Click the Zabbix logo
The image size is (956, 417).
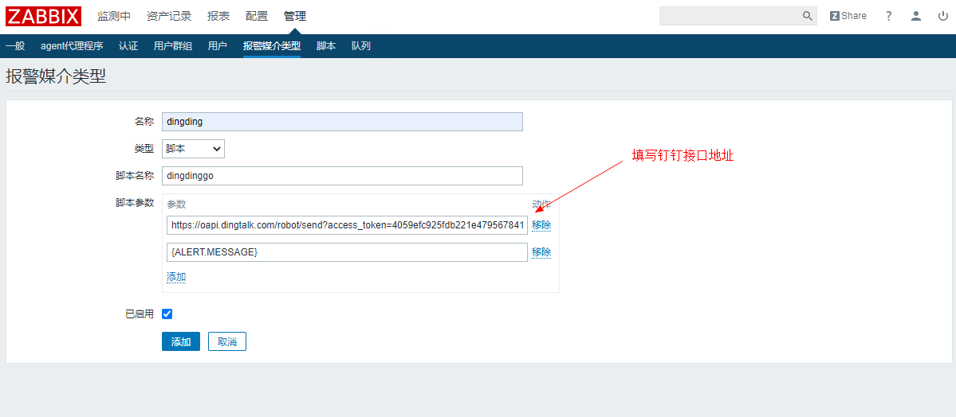click(43, 16)
